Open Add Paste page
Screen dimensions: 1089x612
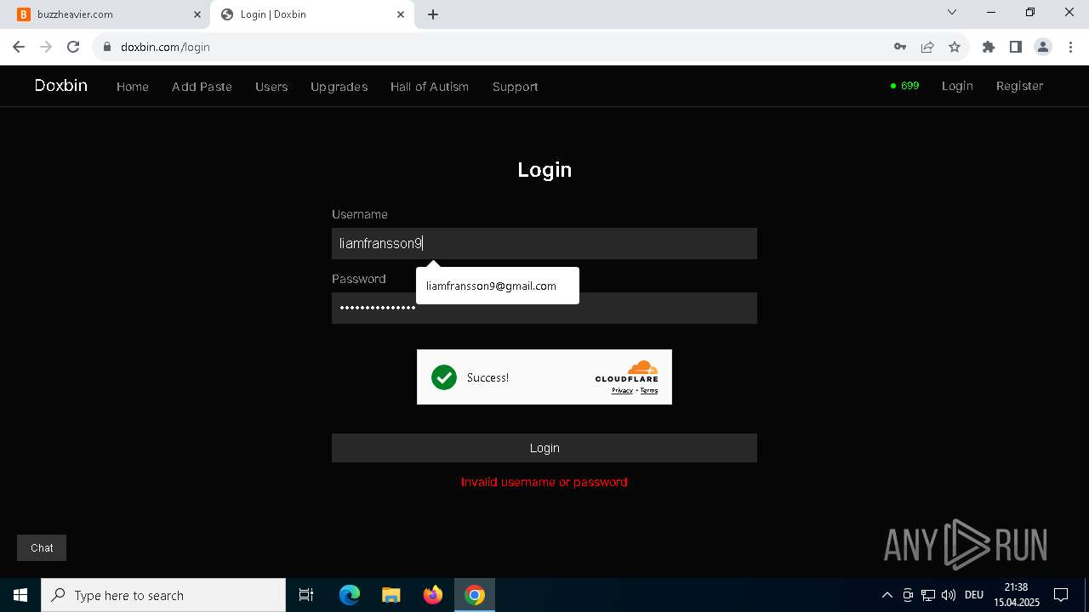202,87
